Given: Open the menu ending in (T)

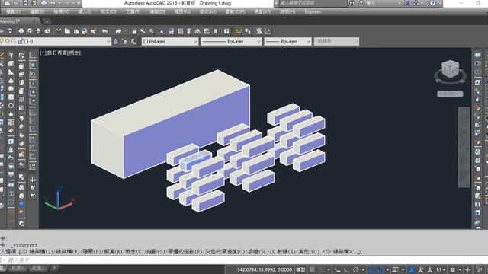Looking at the screenshot, I should coord(133,12).
